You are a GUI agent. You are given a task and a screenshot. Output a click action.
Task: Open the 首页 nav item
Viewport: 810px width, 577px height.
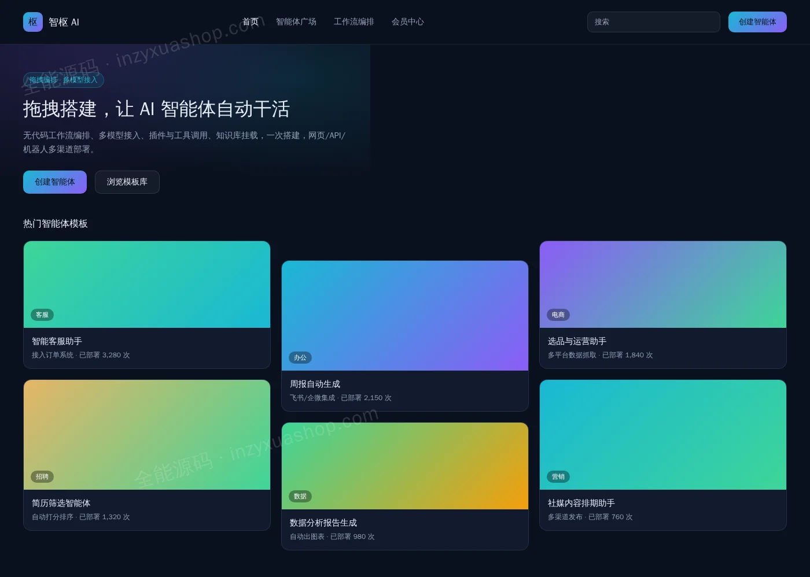[x=251, y=22]
